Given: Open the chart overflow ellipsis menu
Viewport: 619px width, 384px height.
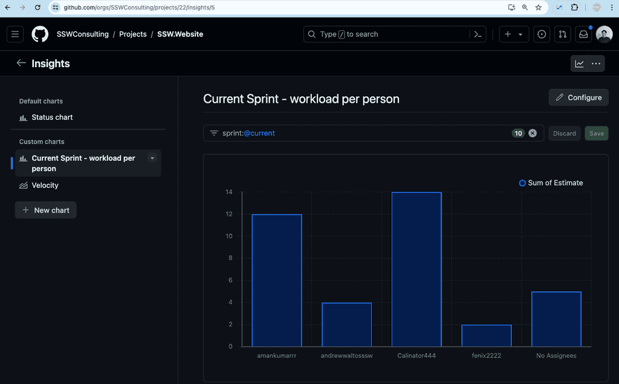Looking at the screenshot, I should point(596,63).
